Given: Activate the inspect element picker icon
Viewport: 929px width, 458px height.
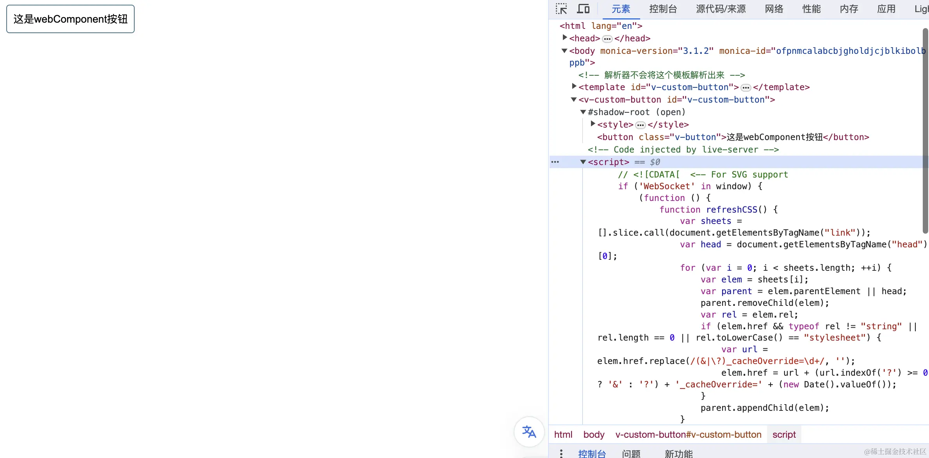Looking at the screenshot, I should (x=561, y=9).
